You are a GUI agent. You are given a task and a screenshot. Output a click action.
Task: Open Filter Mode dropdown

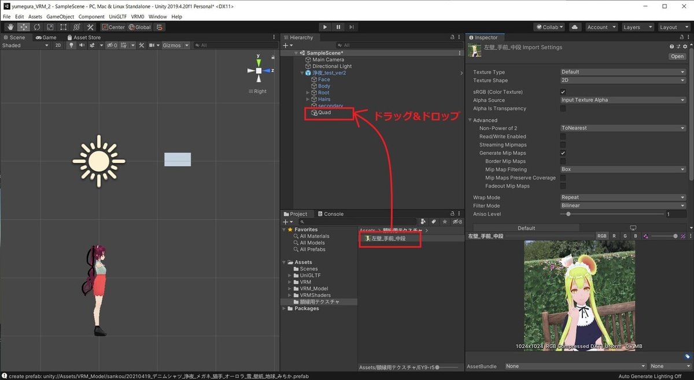[623, 206]
